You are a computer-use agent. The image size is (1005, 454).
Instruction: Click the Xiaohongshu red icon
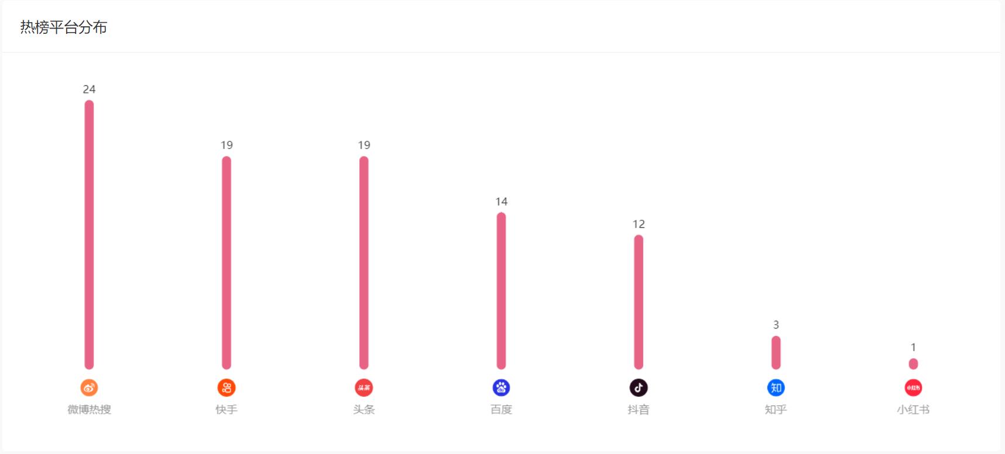[x=913, y=387]
